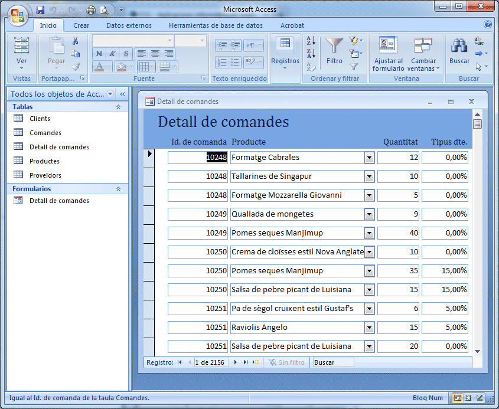This screenshot has height=409, width=499.
Task: Click the decrease indent icon
Action: (x=222, y=45)
